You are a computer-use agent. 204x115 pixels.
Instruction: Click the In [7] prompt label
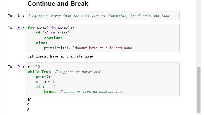click(16, 67)
